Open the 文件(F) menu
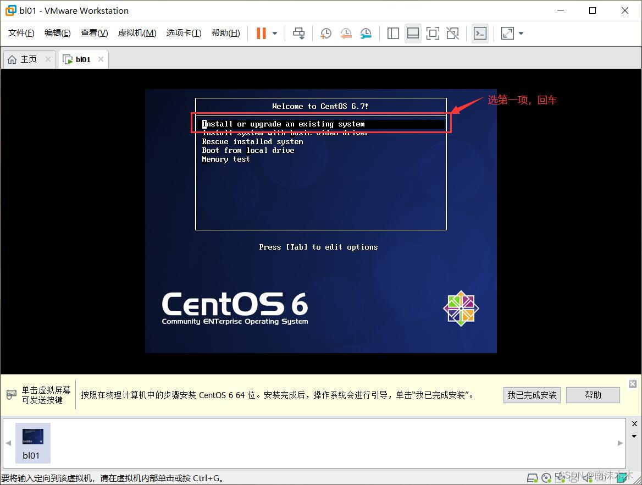The height and width of the screenshot is (485, 642). pos(21,33)
